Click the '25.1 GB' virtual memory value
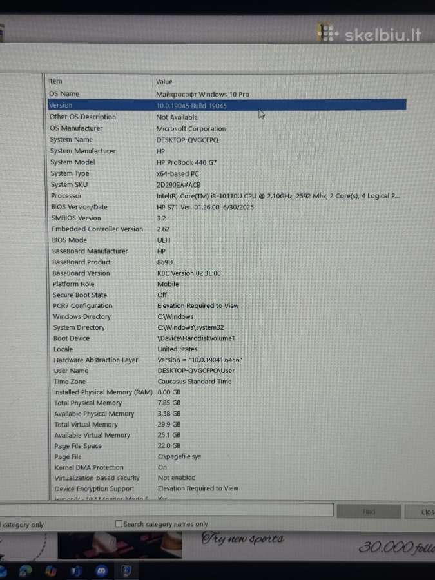This screenshot has height=580, width=435. click(169, 434)
